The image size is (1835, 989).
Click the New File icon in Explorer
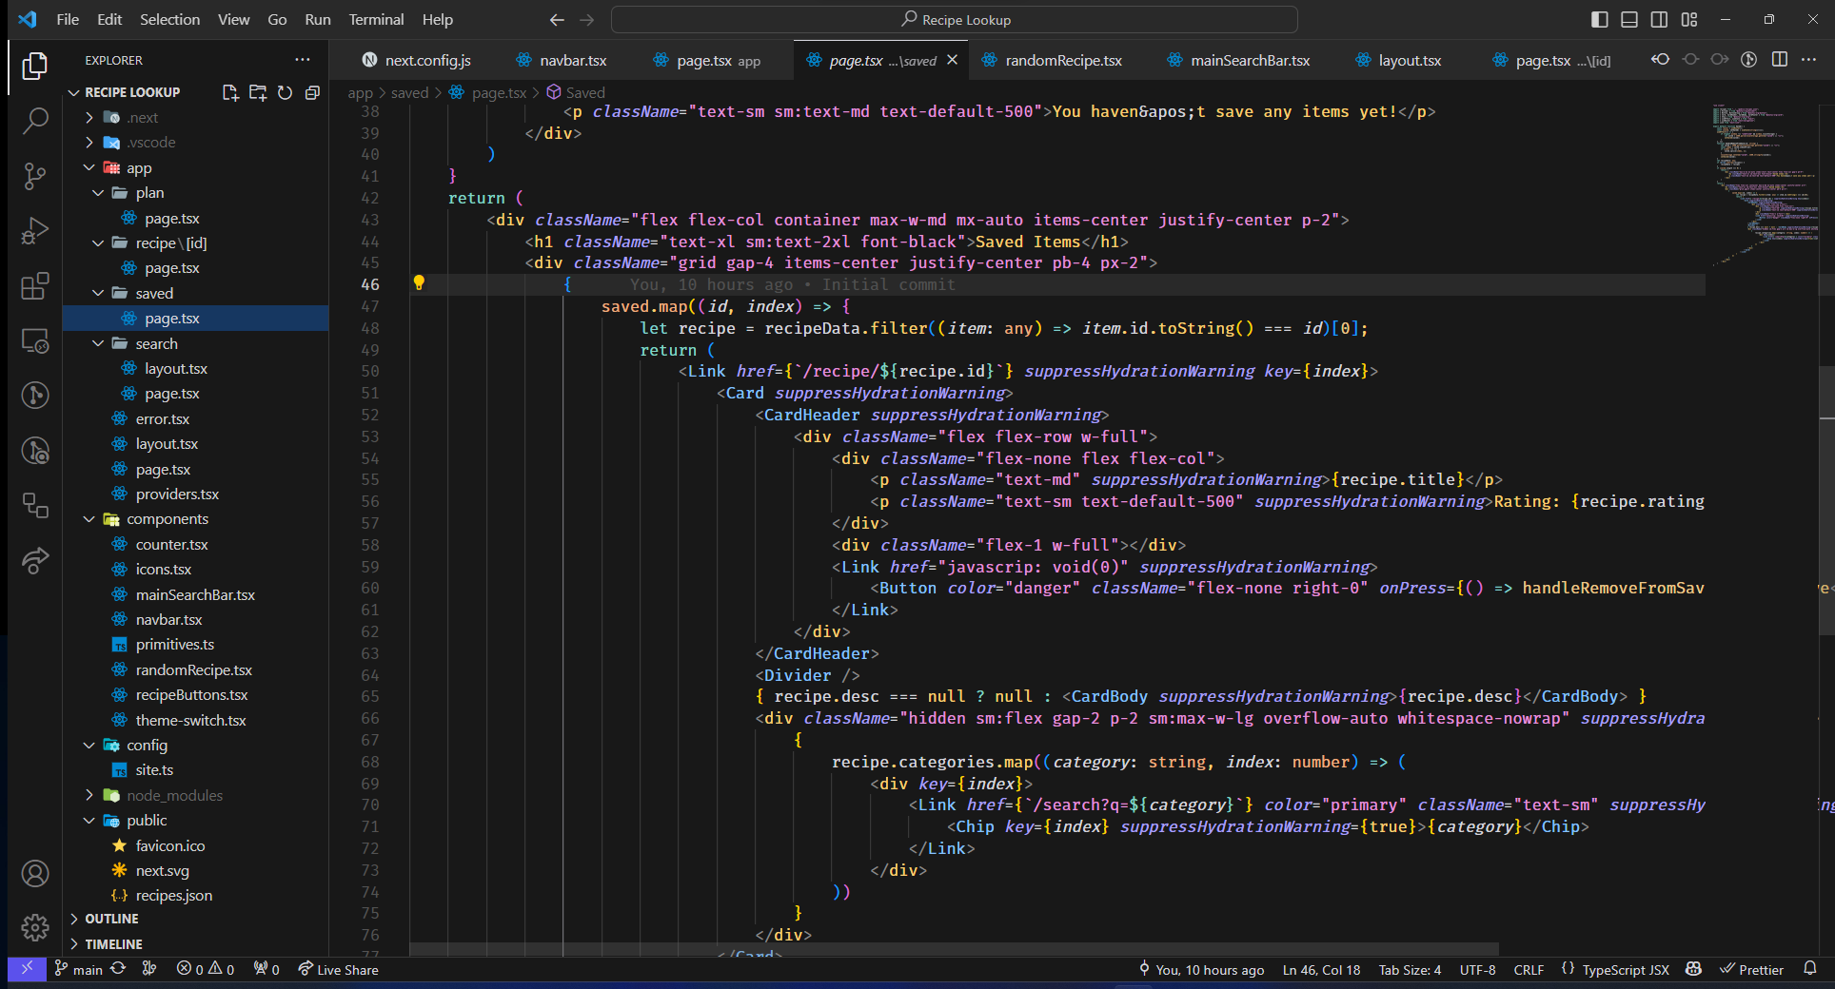click(x=230, y=92)
